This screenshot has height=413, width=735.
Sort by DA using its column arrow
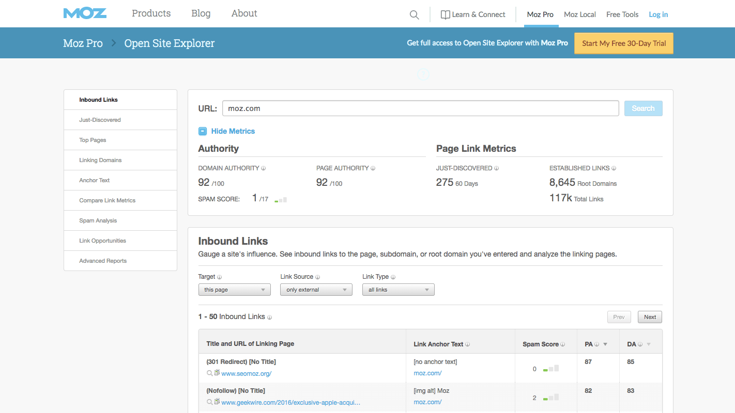(x=649, y=344)
